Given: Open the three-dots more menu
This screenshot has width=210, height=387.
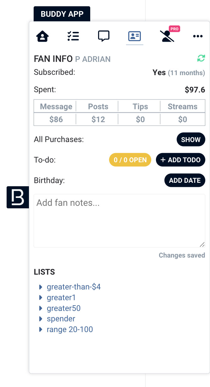Looking at the screenshot, I should (198, 36).
